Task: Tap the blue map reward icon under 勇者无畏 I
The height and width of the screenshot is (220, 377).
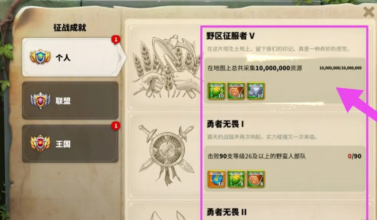Action: pos(216,179)
